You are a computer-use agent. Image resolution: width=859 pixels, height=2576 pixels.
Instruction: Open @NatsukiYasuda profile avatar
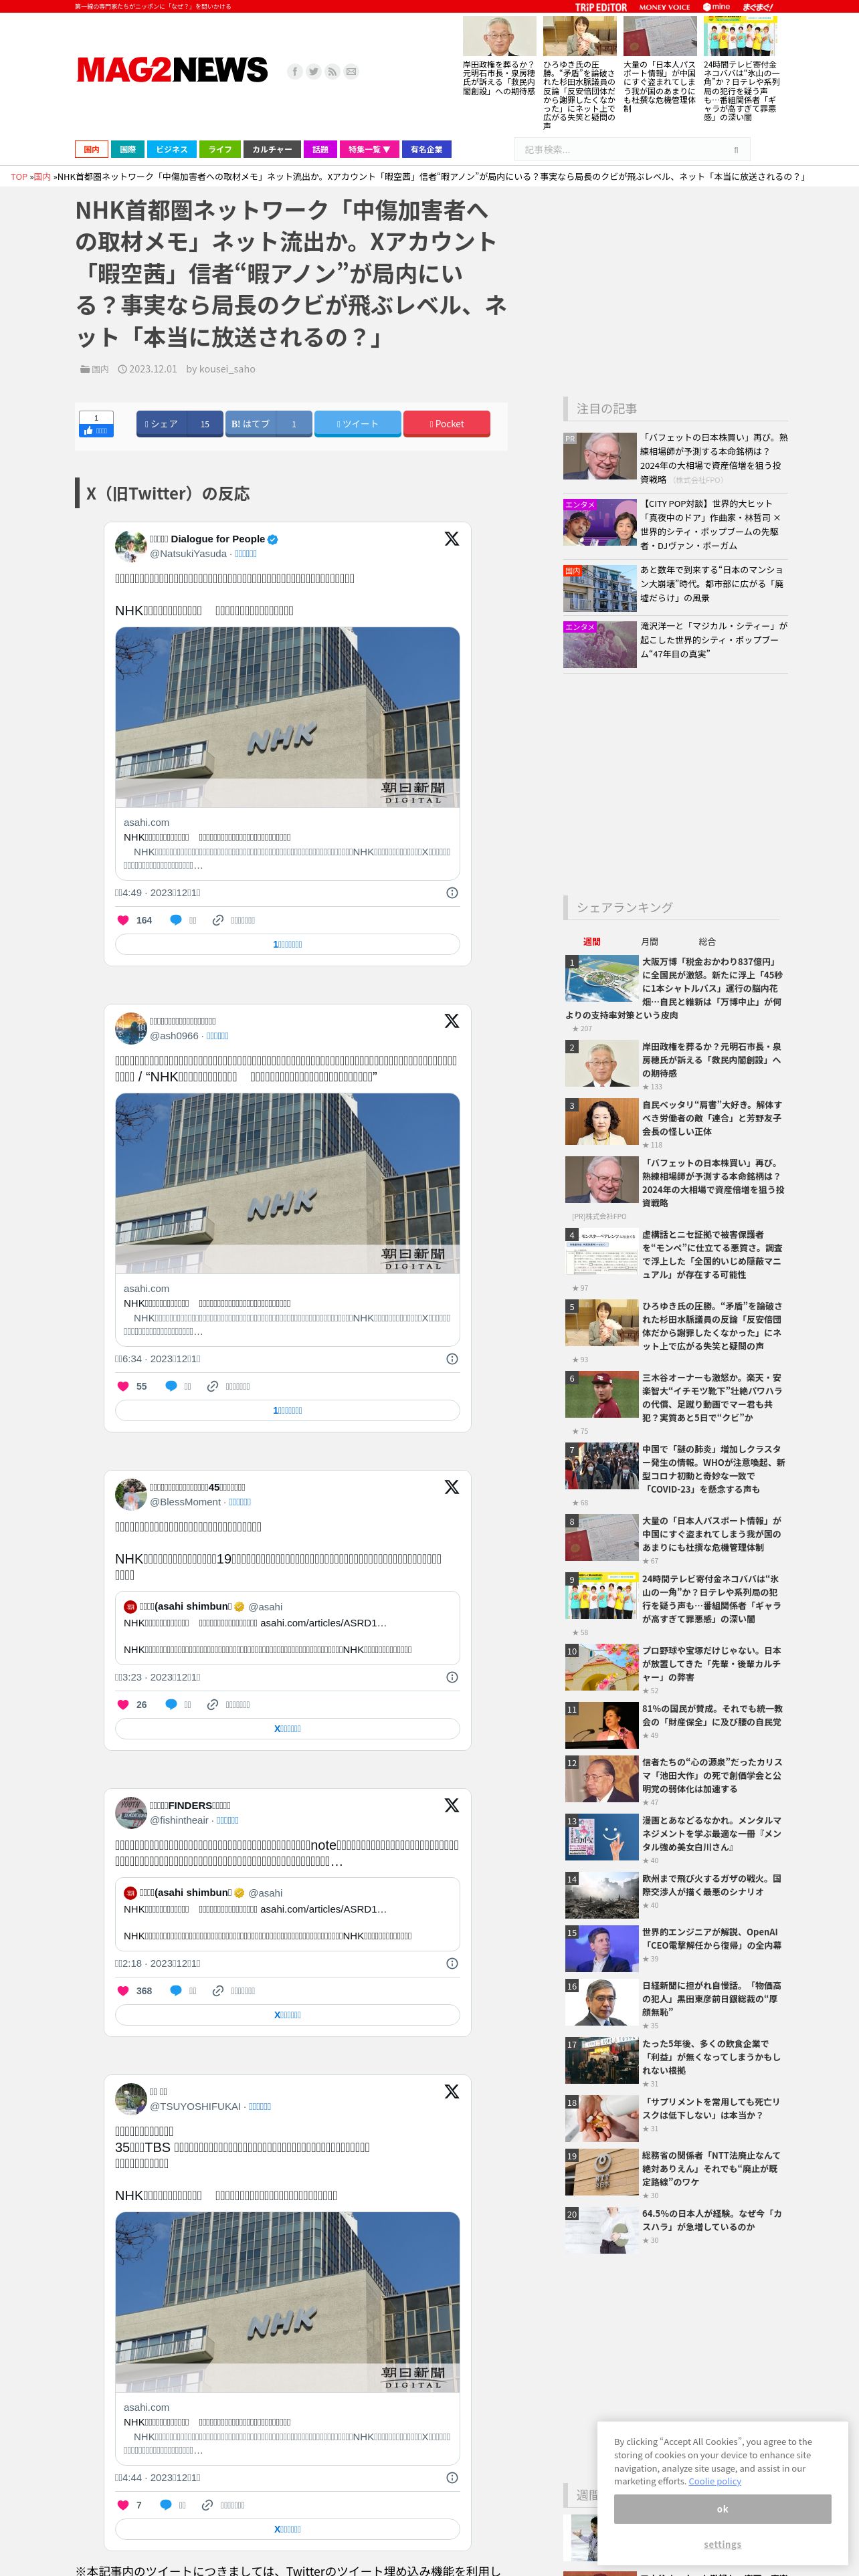[131, 546]
